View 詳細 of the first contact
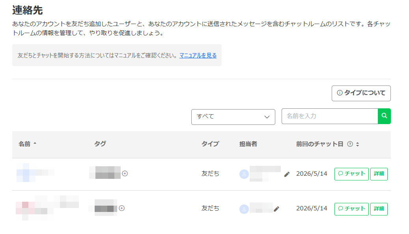The height and width of the screenshot is (234, 409). (379, 174)
